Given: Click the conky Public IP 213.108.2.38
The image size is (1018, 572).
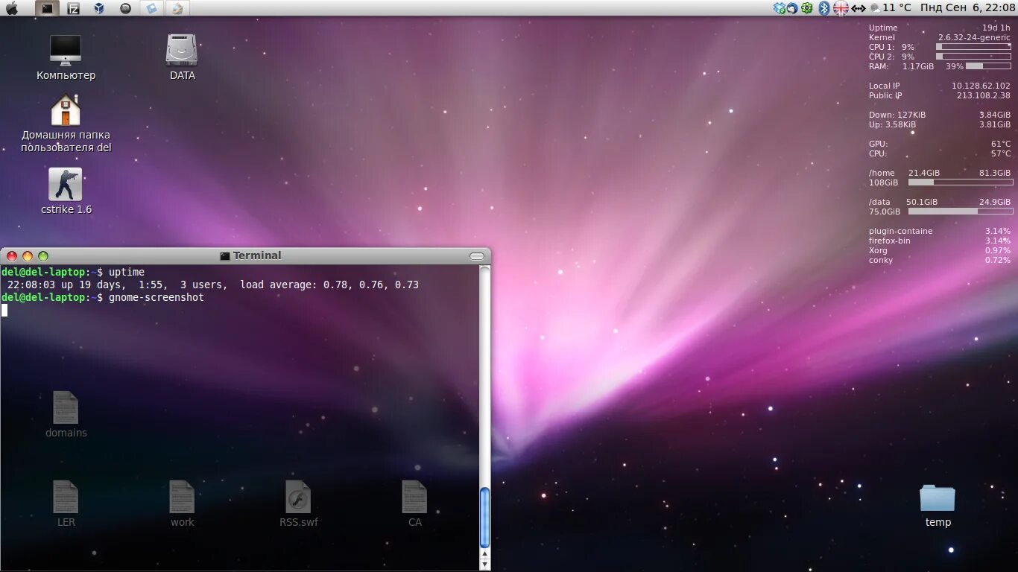Looking at the screenshot, I should (940, 95).
